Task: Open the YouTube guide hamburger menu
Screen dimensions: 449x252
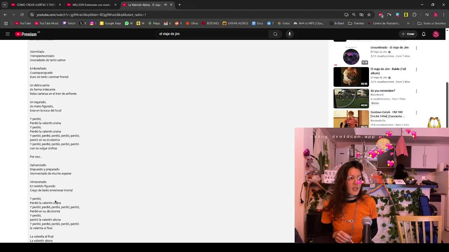Action: pos(7,34)
